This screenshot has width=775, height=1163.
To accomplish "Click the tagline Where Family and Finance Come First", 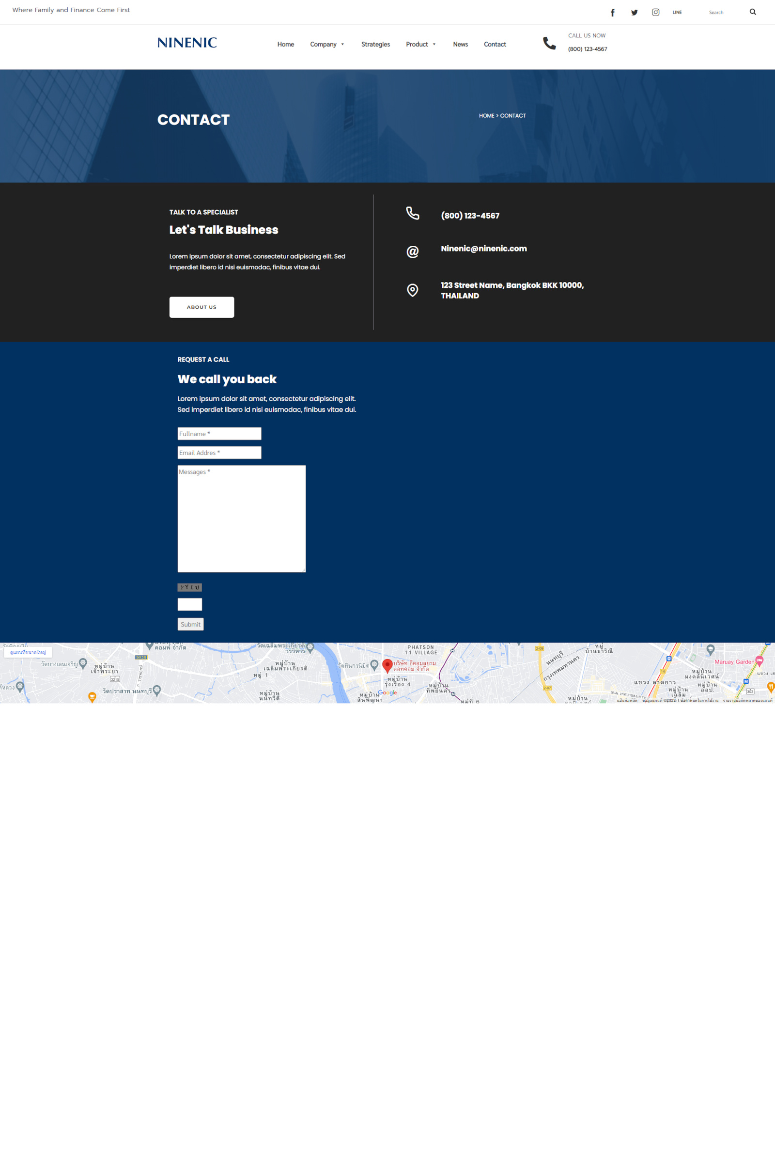I will click(x=71, y=10).
